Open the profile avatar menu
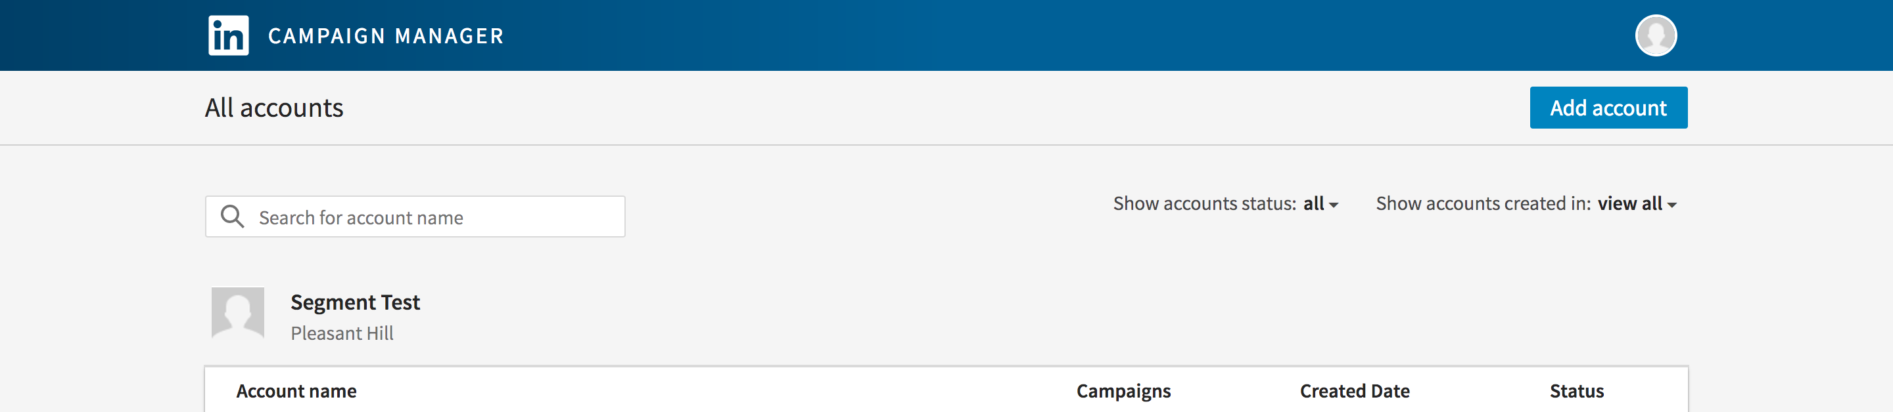1893x412 pixels. 1655,35
